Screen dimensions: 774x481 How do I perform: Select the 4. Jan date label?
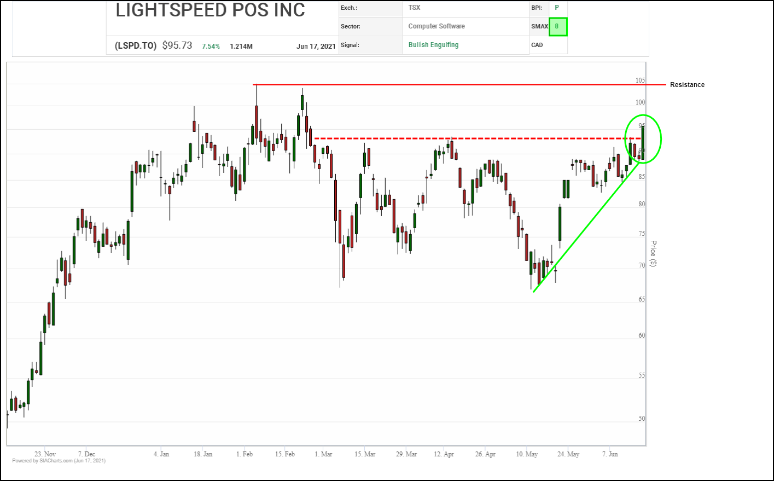click(161, 454)
